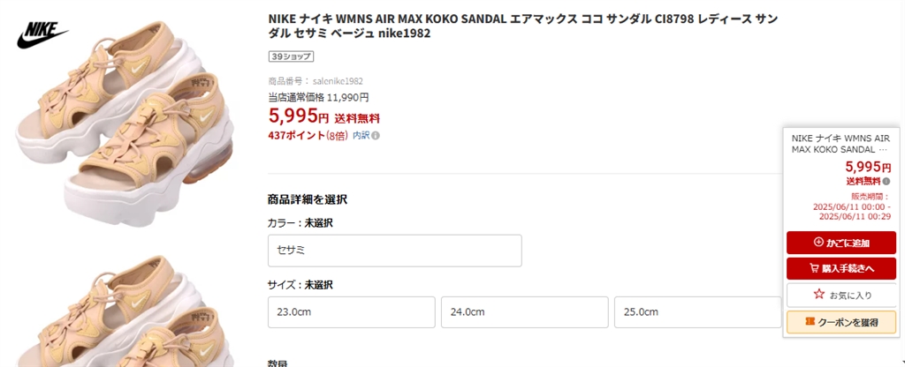This screenshot has height=367, width=905.
Task: Click the 5,995円 price in side panel
Action: (868, 167)
